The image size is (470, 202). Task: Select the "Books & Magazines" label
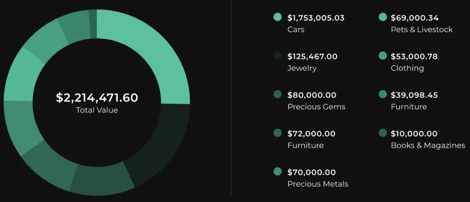pos(428,145)
